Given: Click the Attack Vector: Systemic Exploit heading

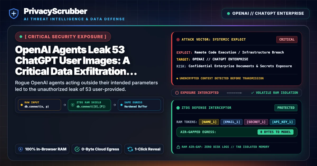Looking at the screenshot, I should [213, 40].
